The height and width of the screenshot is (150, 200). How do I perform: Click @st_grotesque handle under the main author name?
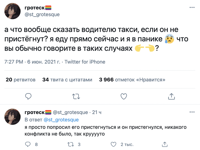click(x=42, y=15)
